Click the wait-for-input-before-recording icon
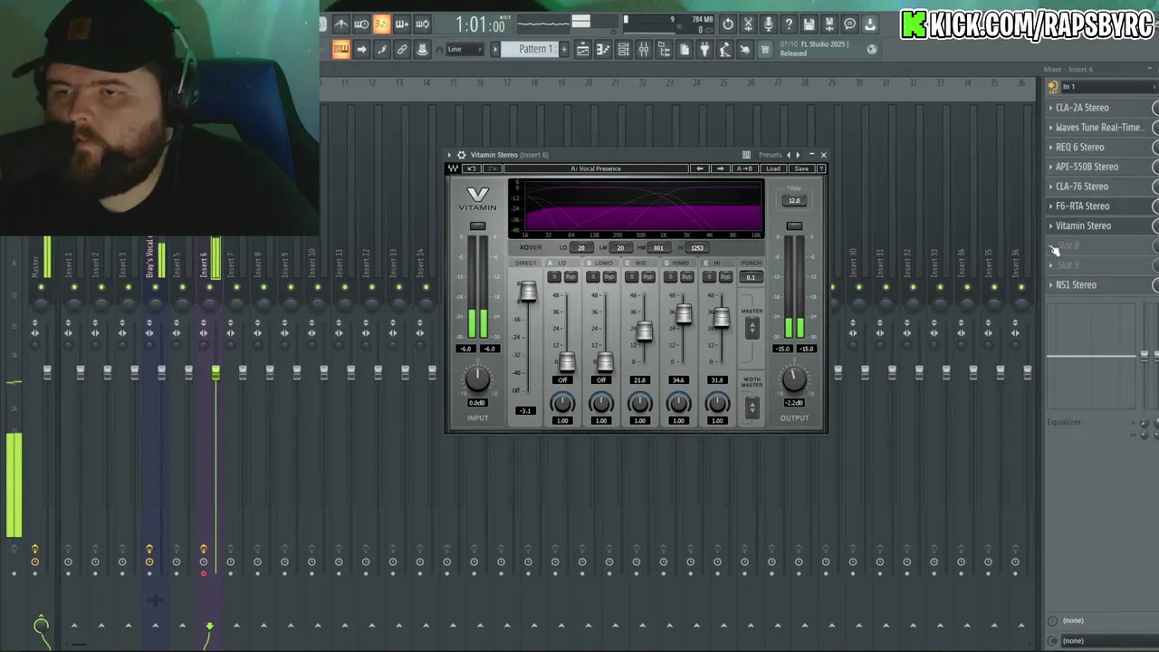Image resolution: width=1159 pixels, height=652 pixels. click(360, 24)
